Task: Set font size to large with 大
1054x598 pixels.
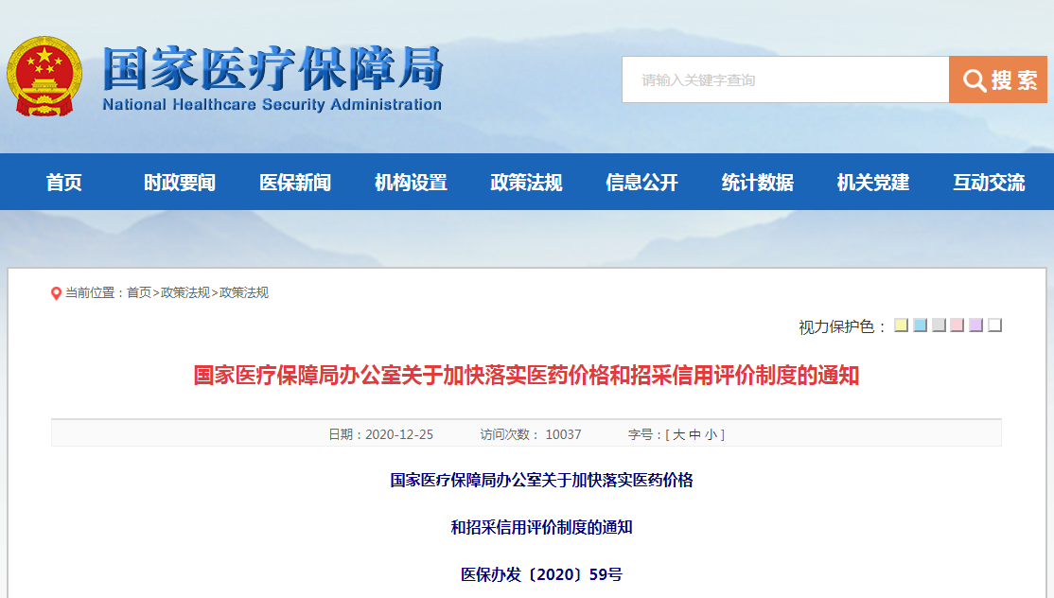Action: pyautogui.click(x=678, y=435)
